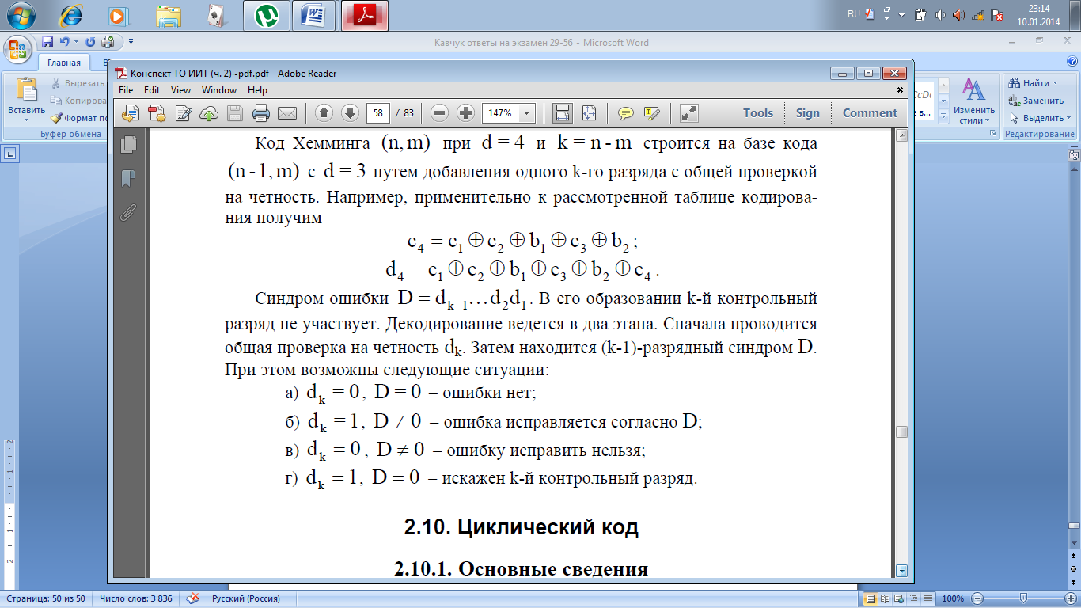This screenshot has width=1081, height=608.
Task: Expand the Word styles gallery more arrow
Action: coord(943,116)
